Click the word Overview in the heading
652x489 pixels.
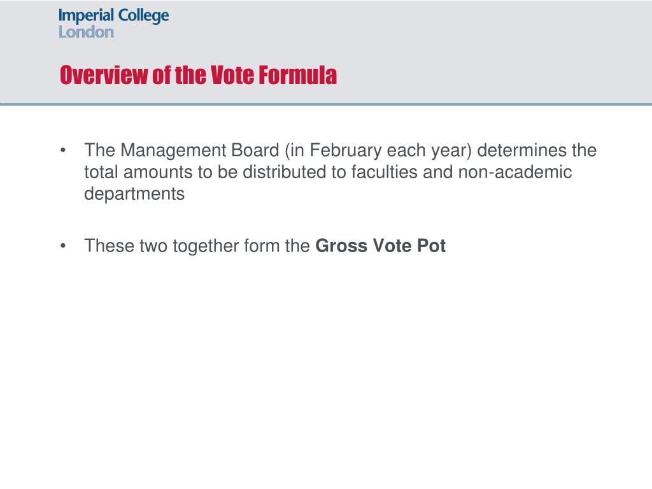[104, 75]
